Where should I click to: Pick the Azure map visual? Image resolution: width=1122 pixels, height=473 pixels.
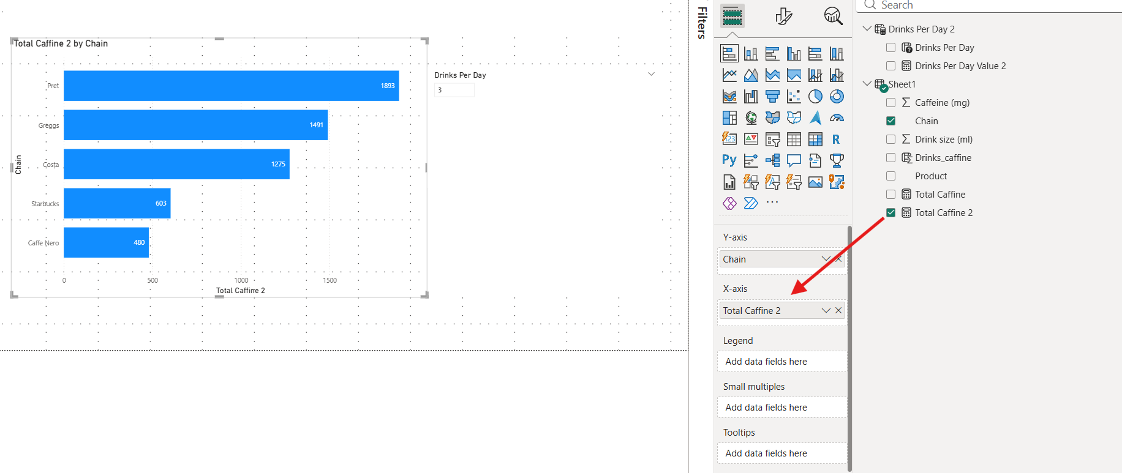point(815,118)
